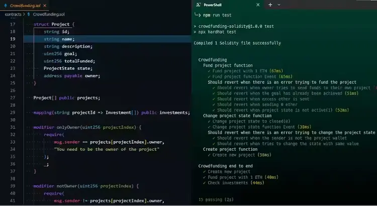
Task: Click 'Create new project (58ms)' result
Action: point(239,155)
